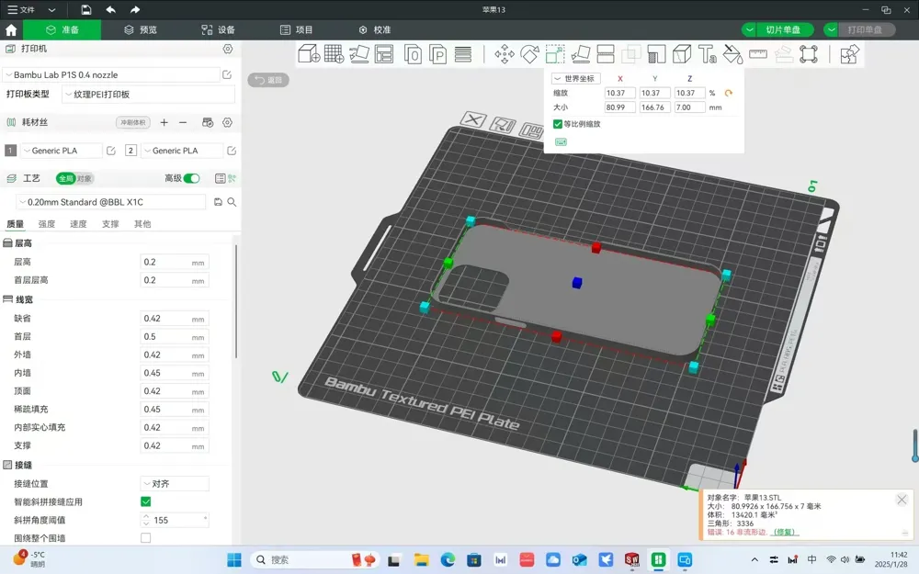Open the 世界坐标 coordinate dropdown
The height and width of the screenshot is (574, 919).
click(575, 78)
